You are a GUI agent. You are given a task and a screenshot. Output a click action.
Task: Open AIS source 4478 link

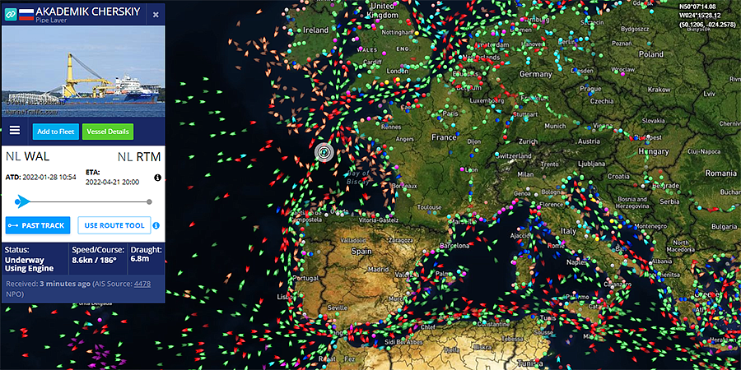[x=142, y=284]
